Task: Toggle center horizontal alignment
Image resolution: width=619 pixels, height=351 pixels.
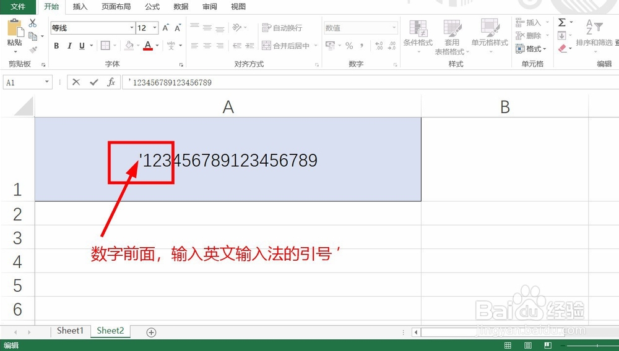Action: point(207,46)
